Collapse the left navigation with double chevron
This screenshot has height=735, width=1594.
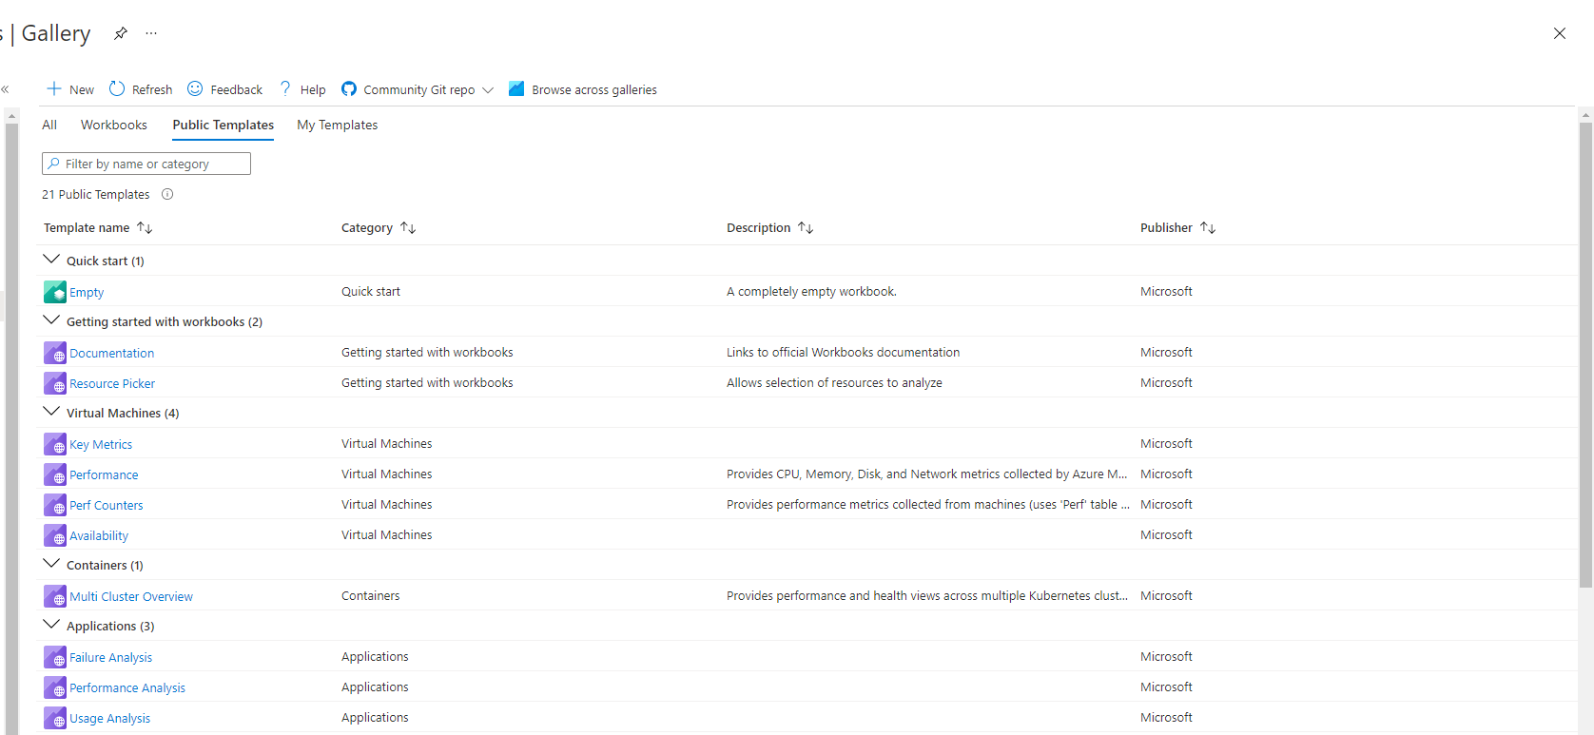pos(5,89)
